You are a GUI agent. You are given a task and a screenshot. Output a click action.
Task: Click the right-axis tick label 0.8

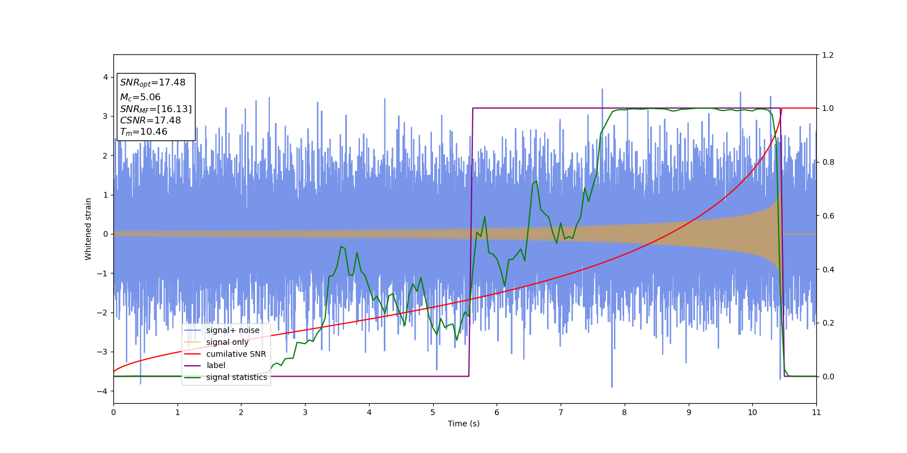pos(828,162)
